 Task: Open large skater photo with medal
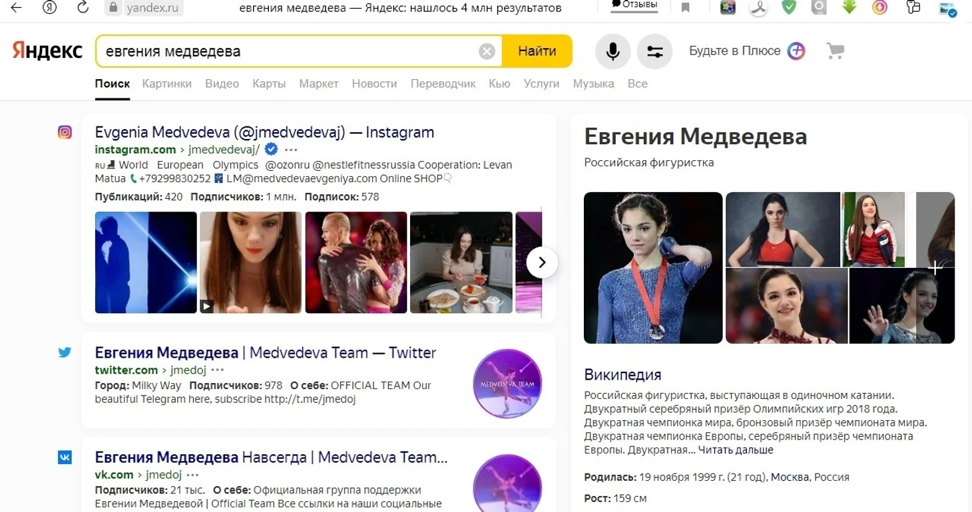pyautogui.click(x=652, y=268)
